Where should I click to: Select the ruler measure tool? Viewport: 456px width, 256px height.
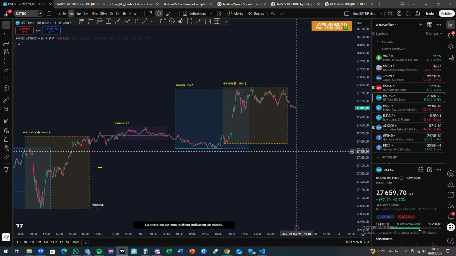point(6,100)
